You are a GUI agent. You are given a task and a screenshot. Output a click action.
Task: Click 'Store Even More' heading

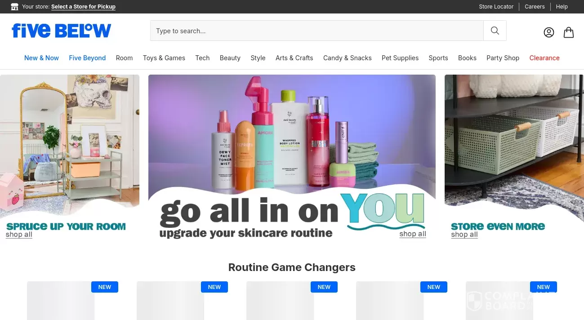[x=498, y=226]
